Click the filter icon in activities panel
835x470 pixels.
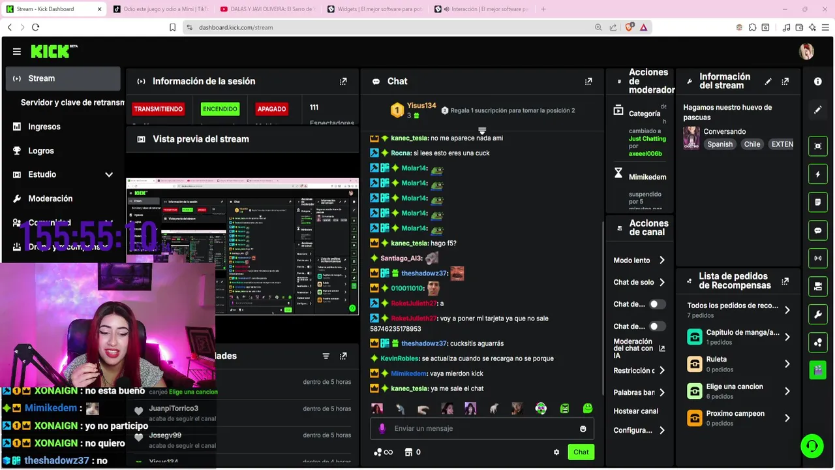point(326,356)
